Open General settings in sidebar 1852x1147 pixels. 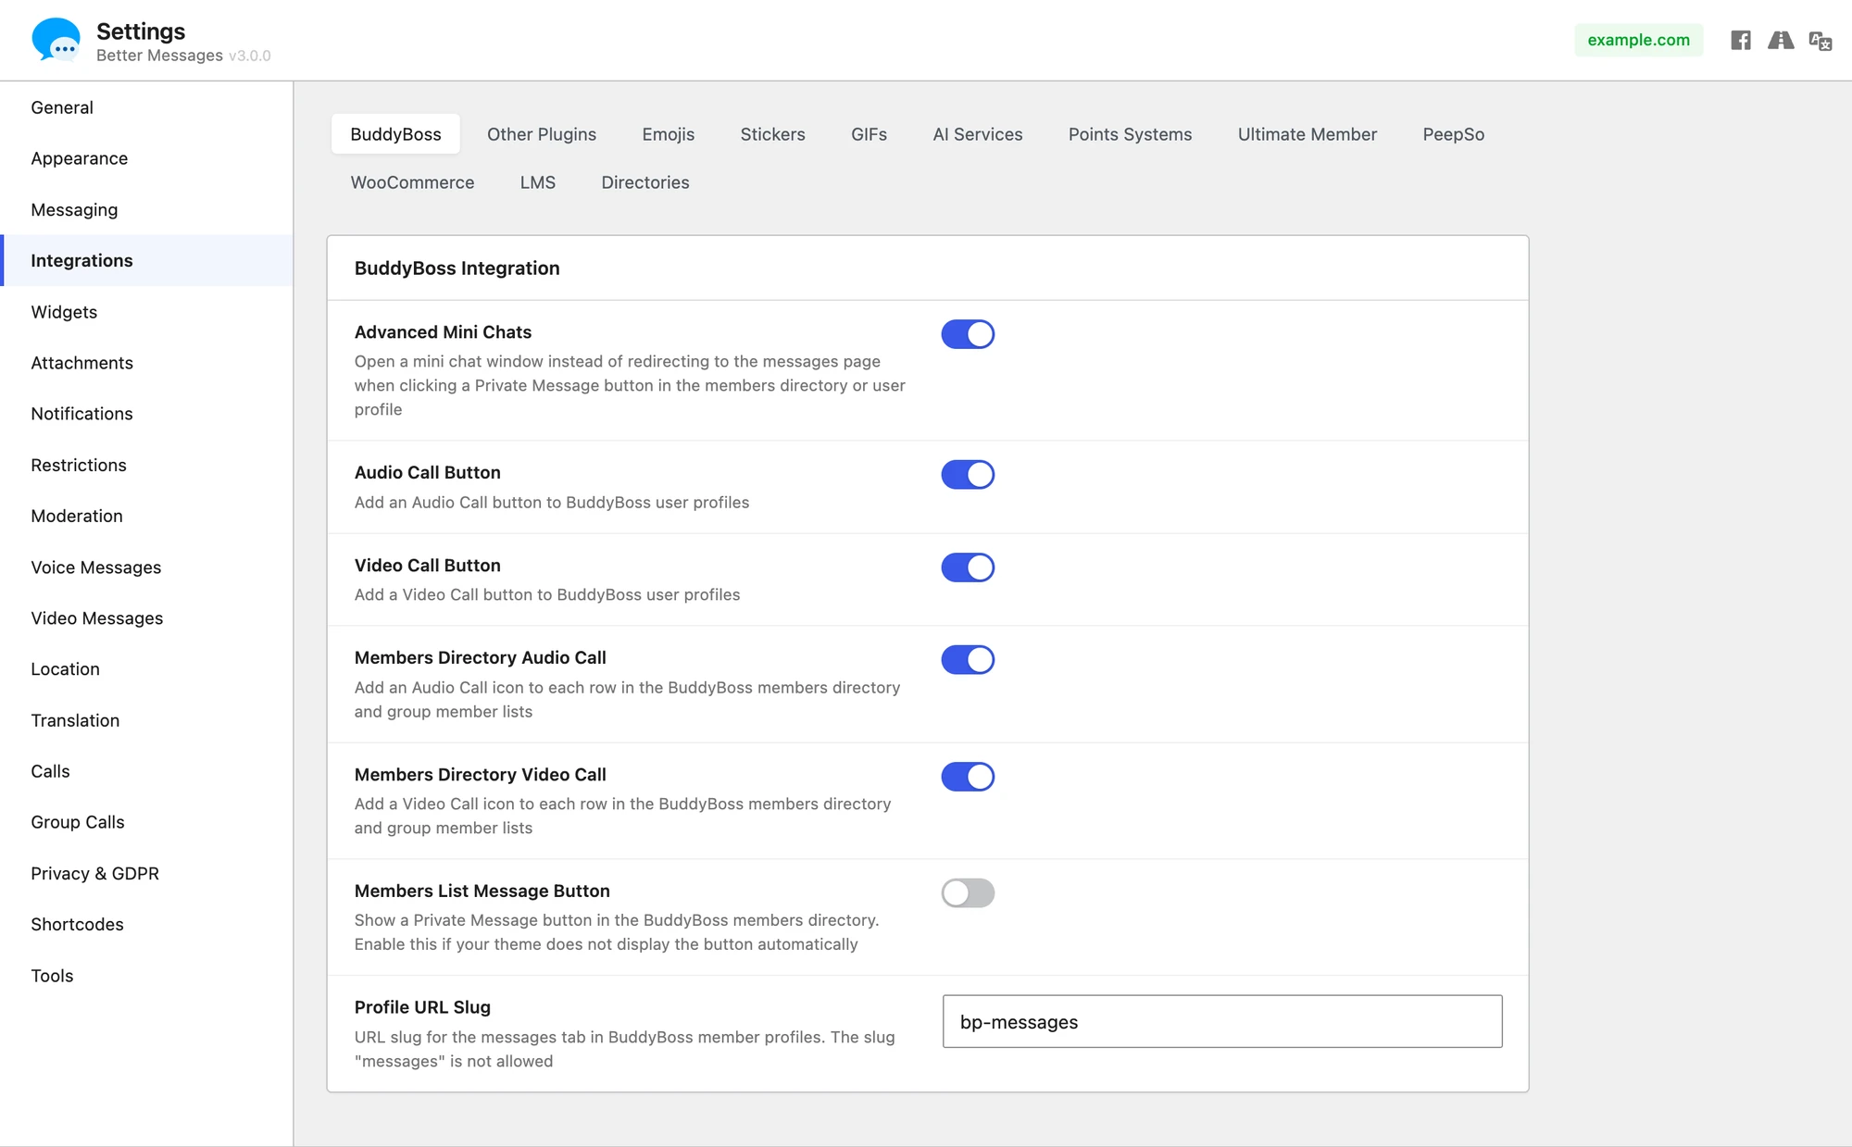coord(146,107)
